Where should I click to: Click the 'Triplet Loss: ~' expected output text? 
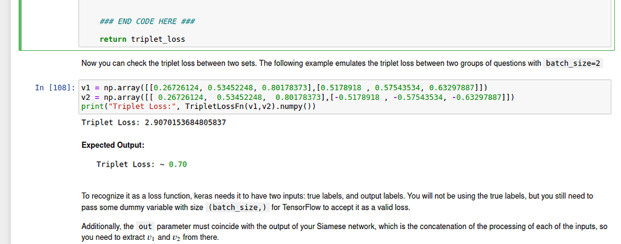[130, 165]
